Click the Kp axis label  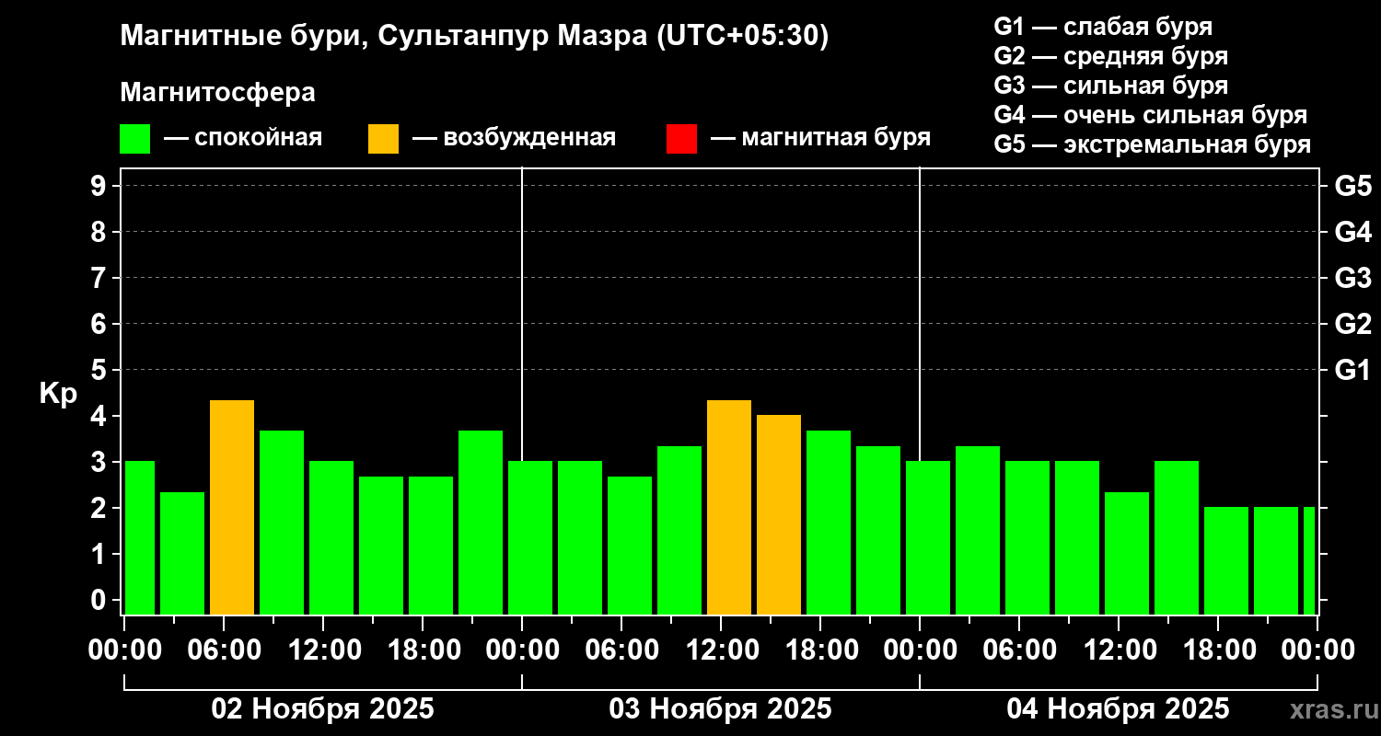click(x=57, y=393)
